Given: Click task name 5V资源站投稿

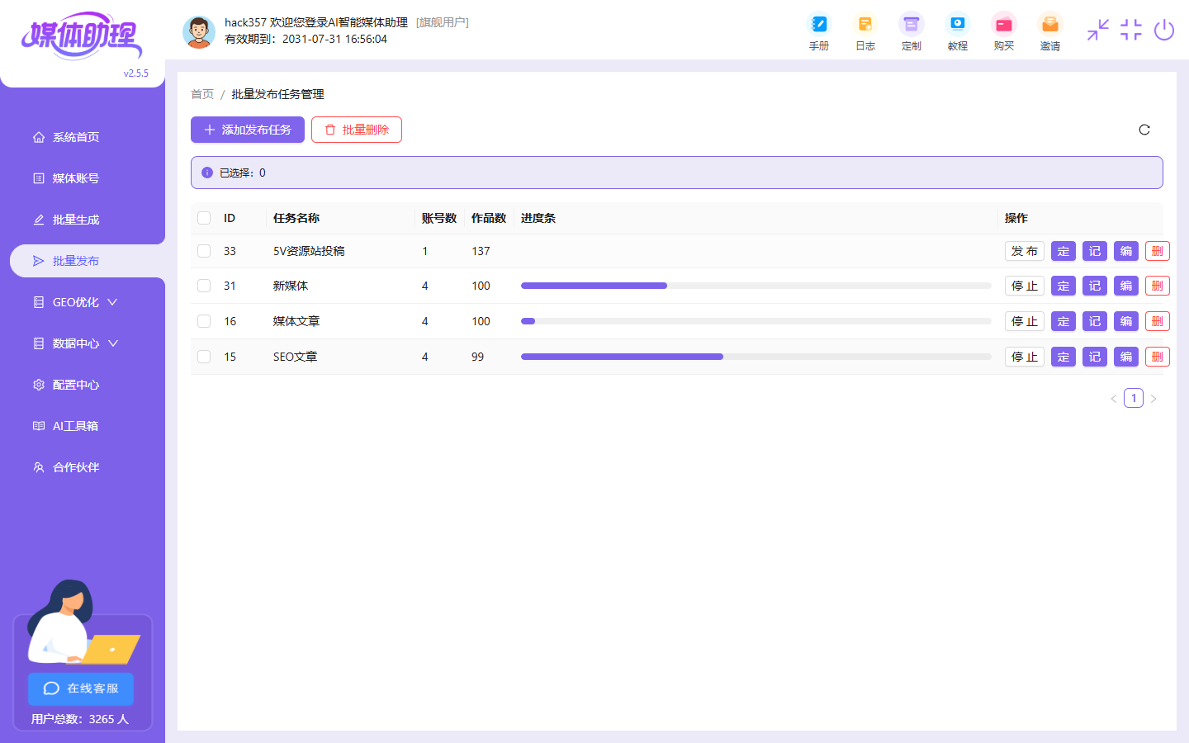Looking at the screenshot, I should [309, 251].
